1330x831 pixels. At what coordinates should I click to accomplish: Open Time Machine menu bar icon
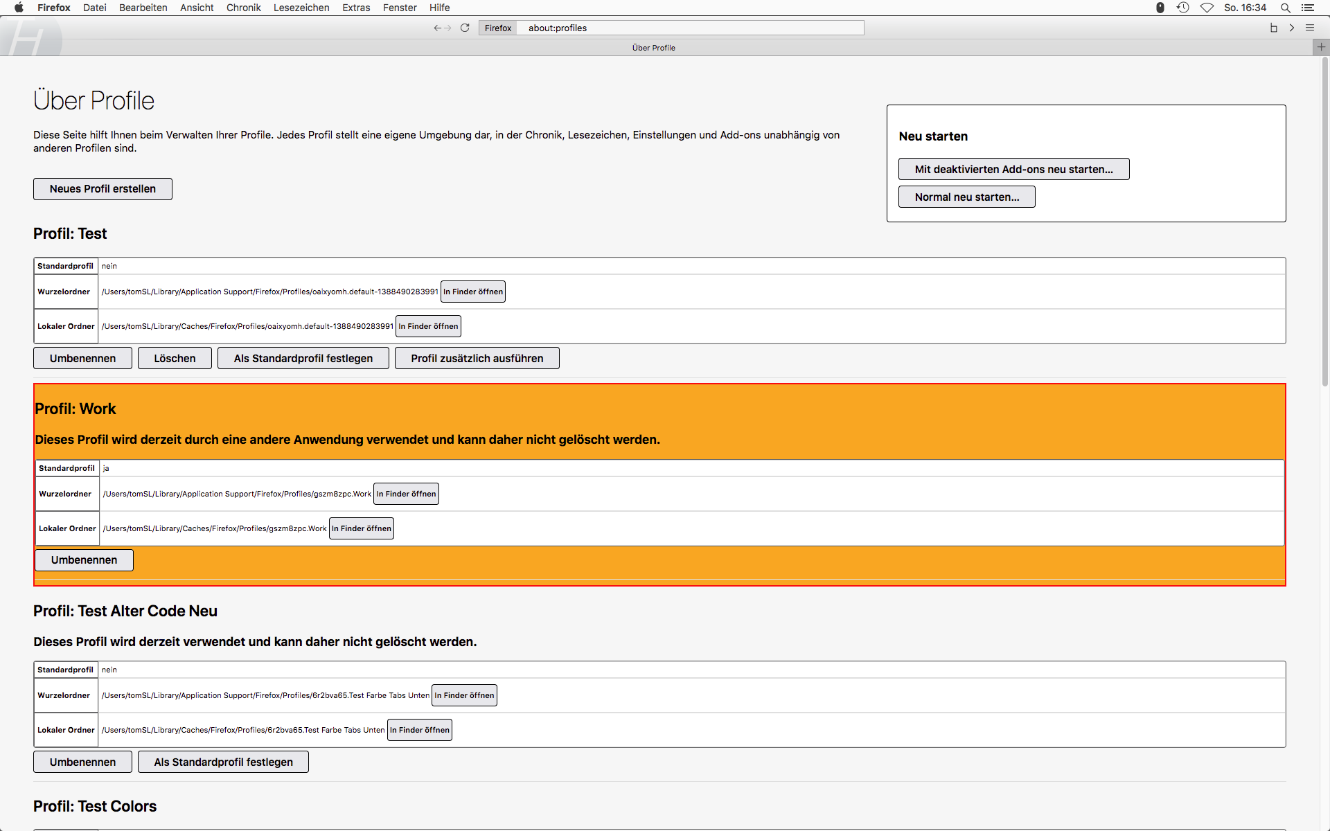click(1183, 8)
